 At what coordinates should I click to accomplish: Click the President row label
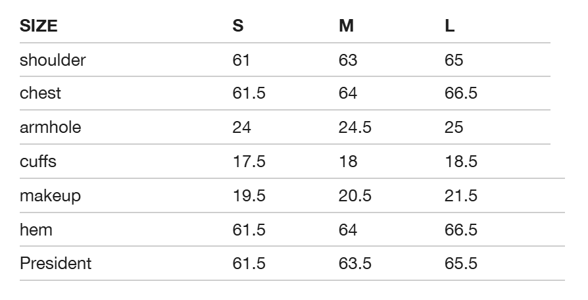(55, 263)
